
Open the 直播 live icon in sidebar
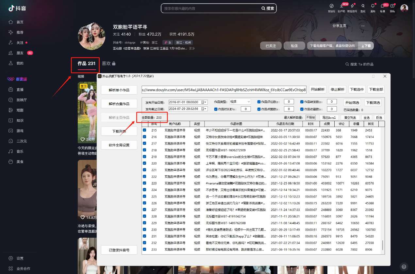tap(11, 89)
